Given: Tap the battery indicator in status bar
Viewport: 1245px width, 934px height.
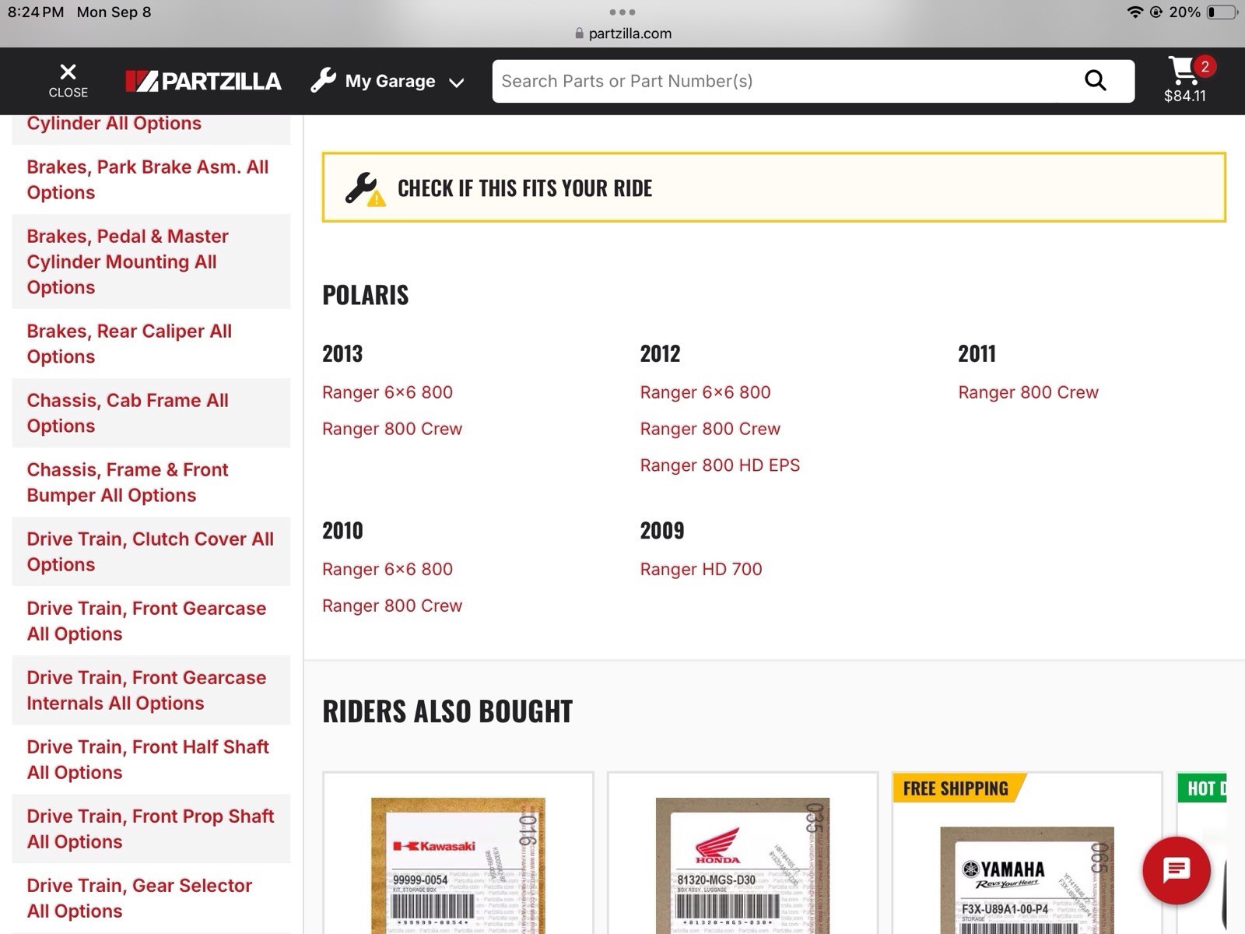Looking at the screenshot, I should pos(1220,12).
